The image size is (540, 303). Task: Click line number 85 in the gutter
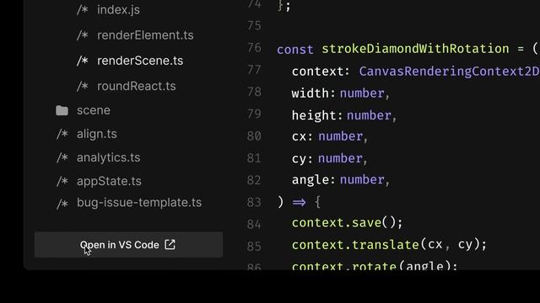click(x=254, y=246)
